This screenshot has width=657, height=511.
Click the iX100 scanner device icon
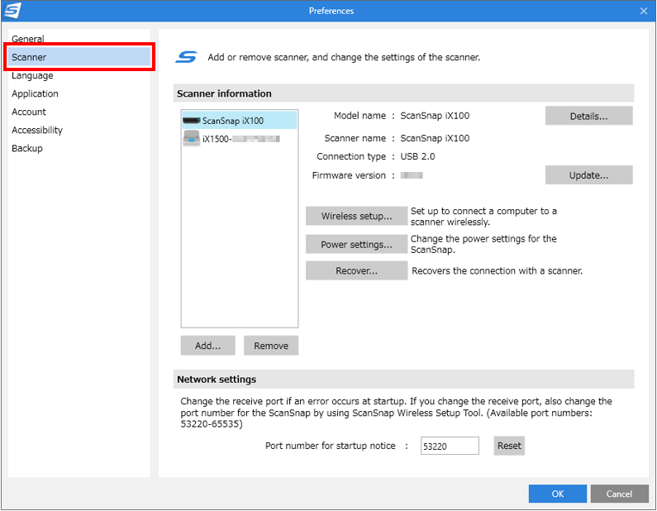tap(192, 121)
